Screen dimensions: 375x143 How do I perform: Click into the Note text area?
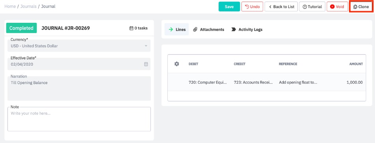(79, 119)
